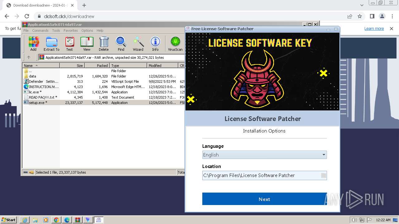
Task: Sort WinRAR list by Modified column
Action: pyautogui.click(x=162, y=65)
